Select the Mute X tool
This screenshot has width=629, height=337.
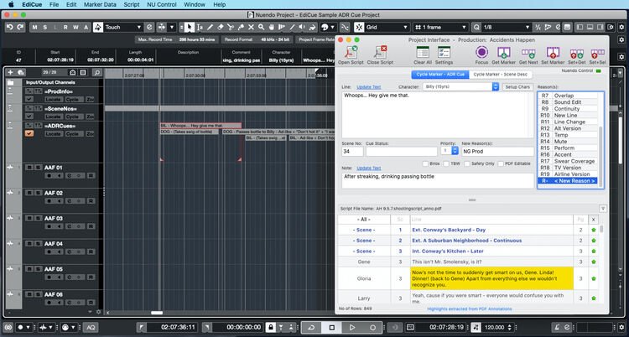(251, 28)
